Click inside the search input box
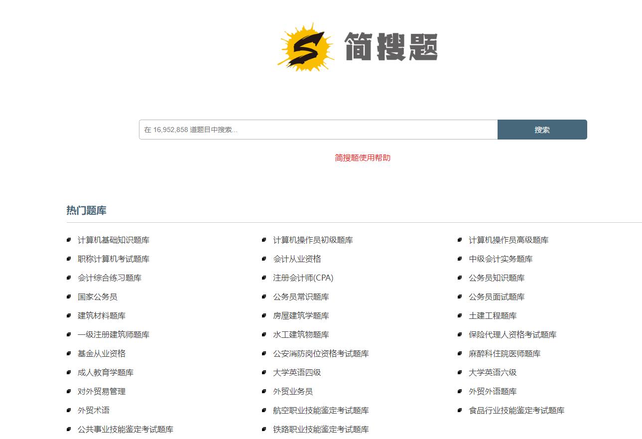 317,129
